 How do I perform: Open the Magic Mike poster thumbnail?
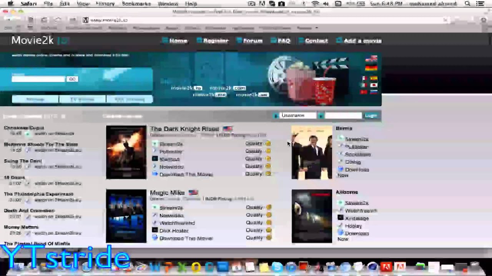click(126, 216)
